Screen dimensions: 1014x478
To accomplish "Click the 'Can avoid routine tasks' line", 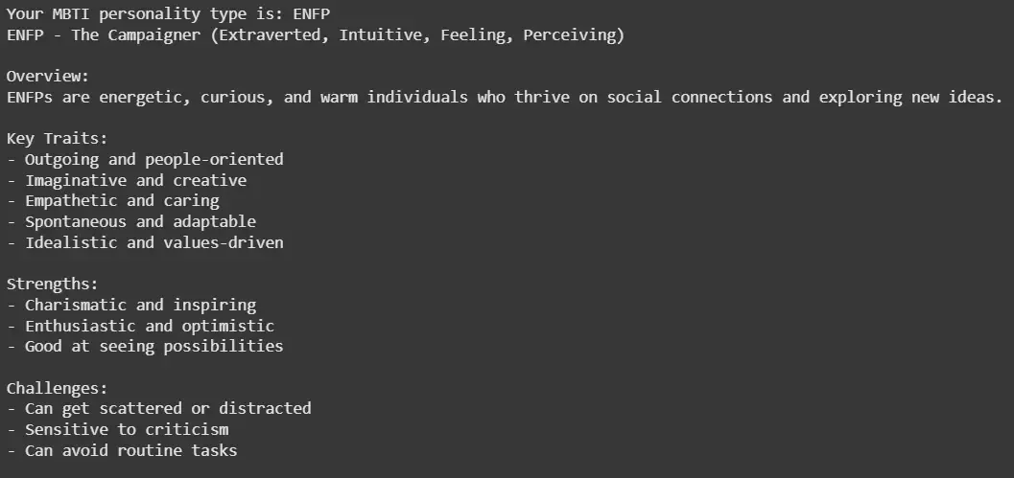I will pyautogui.click(x=122, y=450).
